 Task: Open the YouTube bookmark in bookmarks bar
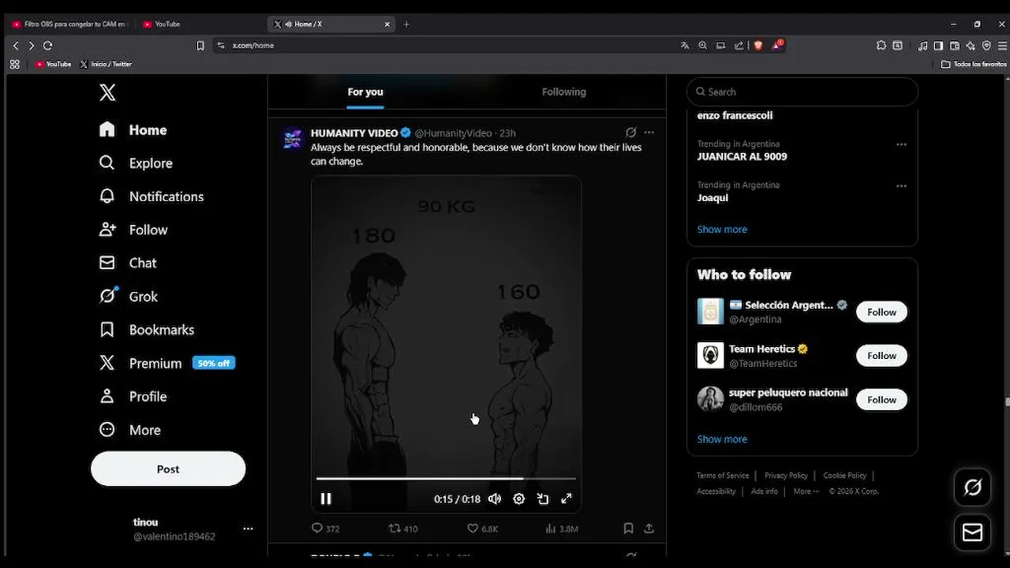[x=54, y=64]
